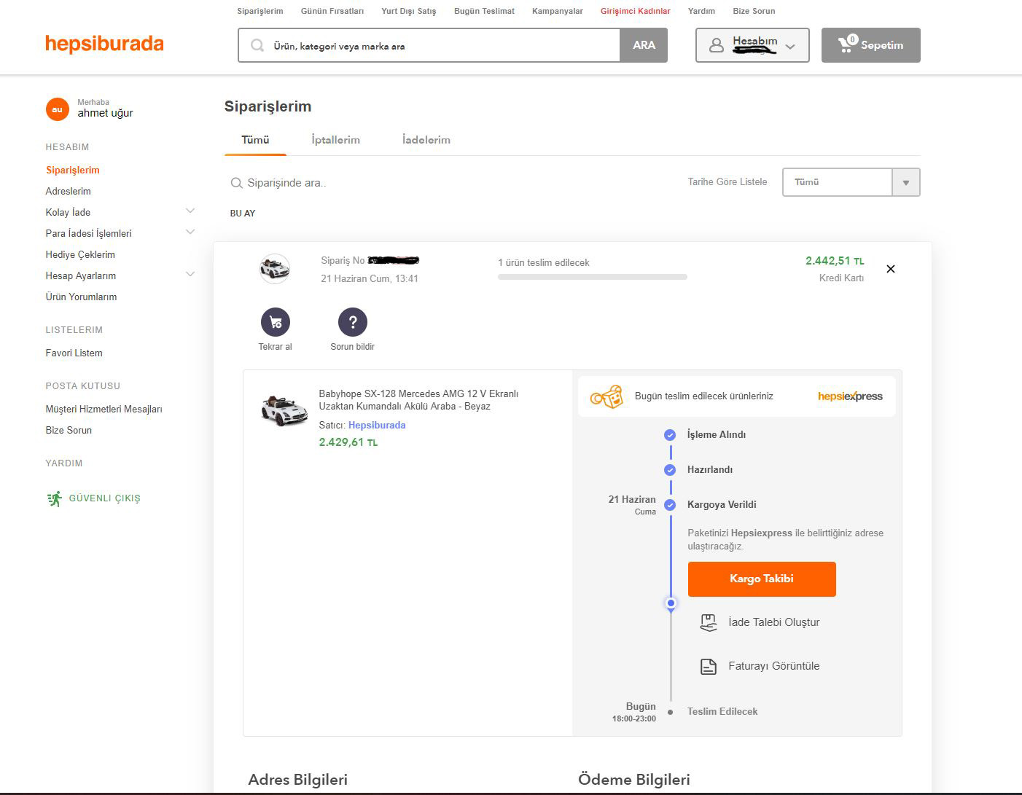Click the orange 'au' avatar circle
1022x795 pixels.
click(58, 109)
